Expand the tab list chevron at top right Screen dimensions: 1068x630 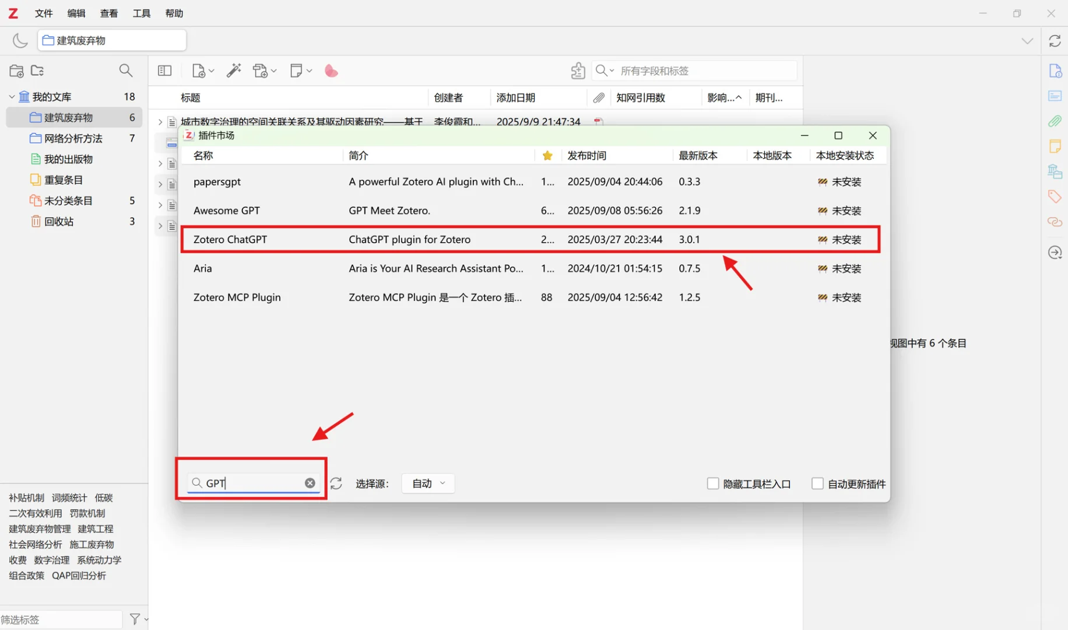point(1027,41)
